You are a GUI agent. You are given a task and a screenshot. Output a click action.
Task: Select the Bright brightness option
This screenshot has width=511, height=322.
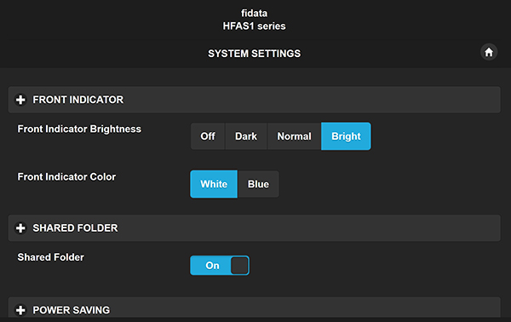coord(346,136)
